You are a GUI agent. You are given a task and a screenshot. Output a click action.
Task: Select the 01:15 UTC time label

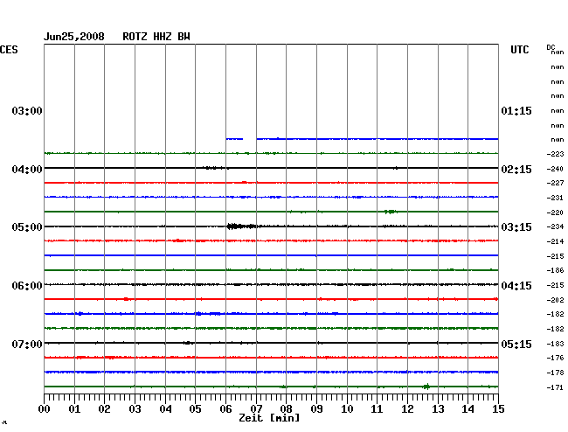pyautogui.click(x=516, y=110)
